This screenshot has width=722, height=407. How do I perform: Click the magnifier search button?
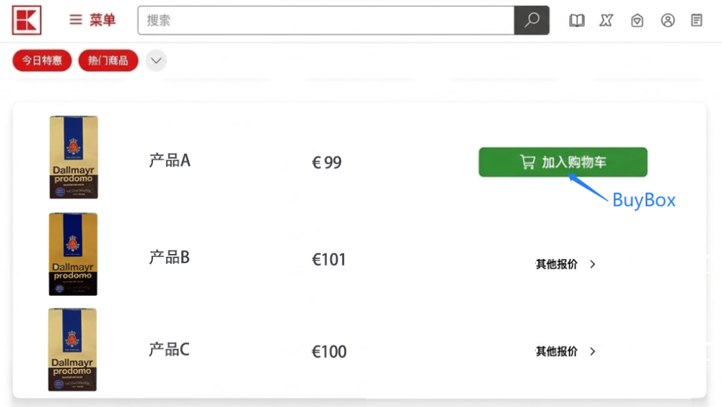[x=532, y=20]
